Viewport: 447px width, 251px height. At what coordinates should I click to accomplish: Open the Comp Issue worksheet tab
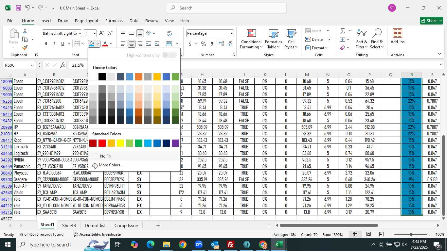click(126, 226)
